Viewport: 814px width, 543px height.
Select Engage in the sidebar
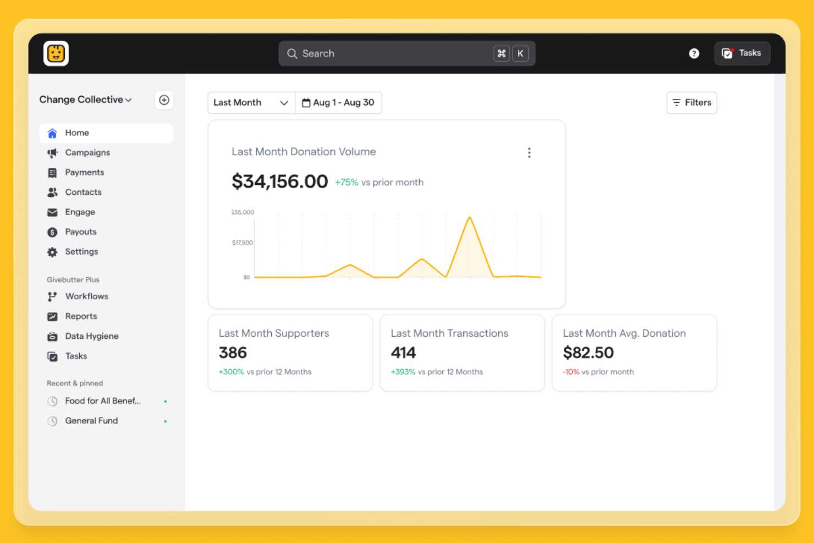[x=80, y=212]
